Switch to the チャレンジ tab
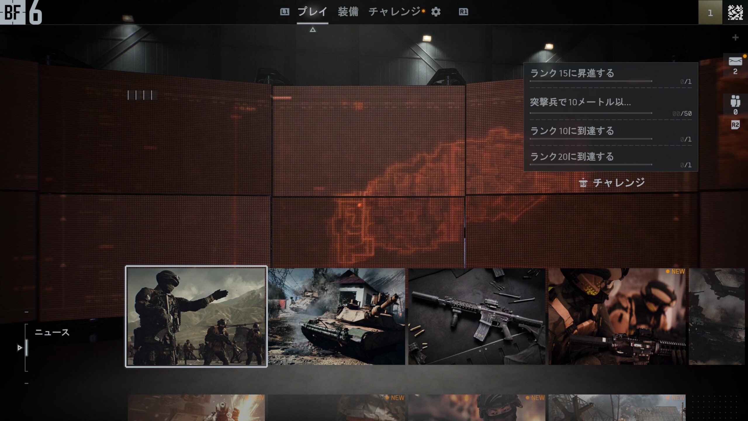The image size is (748, 421). (x=395, y=12)
